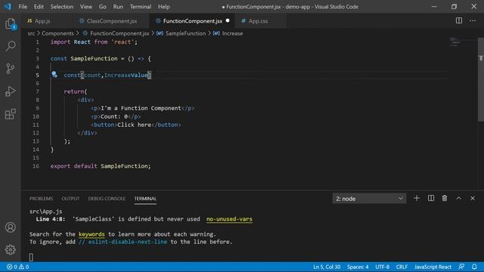The height and width of the screenshot is (272, 484).
Task: Open the Manage gear menu
Action: 10,249
